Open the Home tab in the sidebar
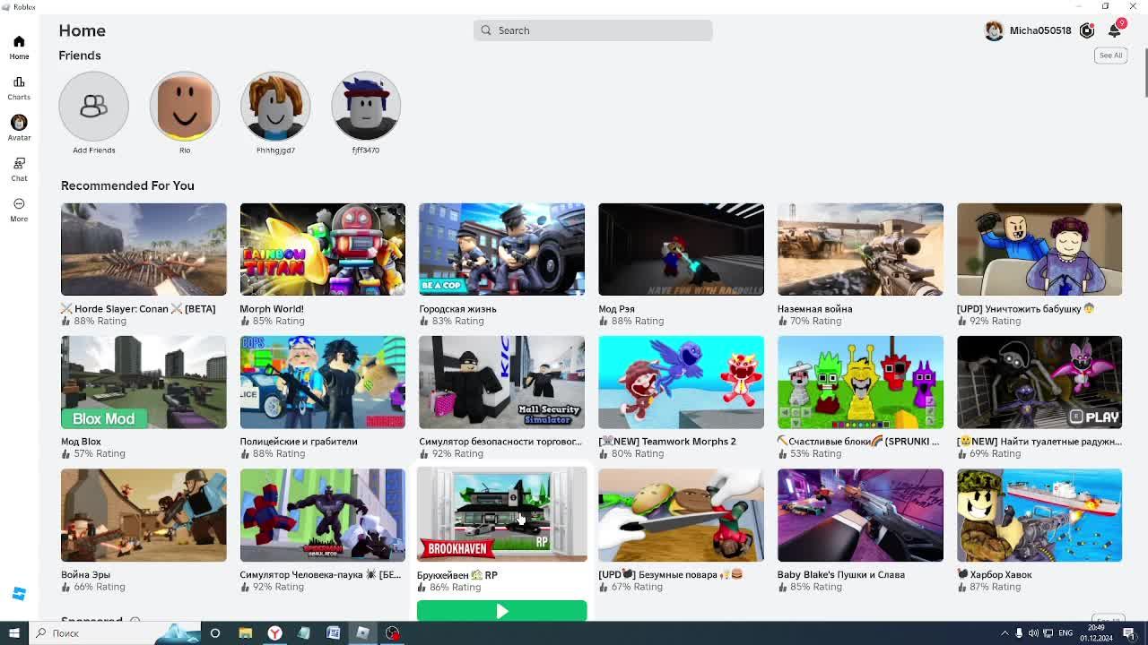 click(x=19, y=47)
